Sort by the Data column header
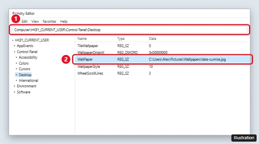The image size is (259, 144). coord(152,39)
